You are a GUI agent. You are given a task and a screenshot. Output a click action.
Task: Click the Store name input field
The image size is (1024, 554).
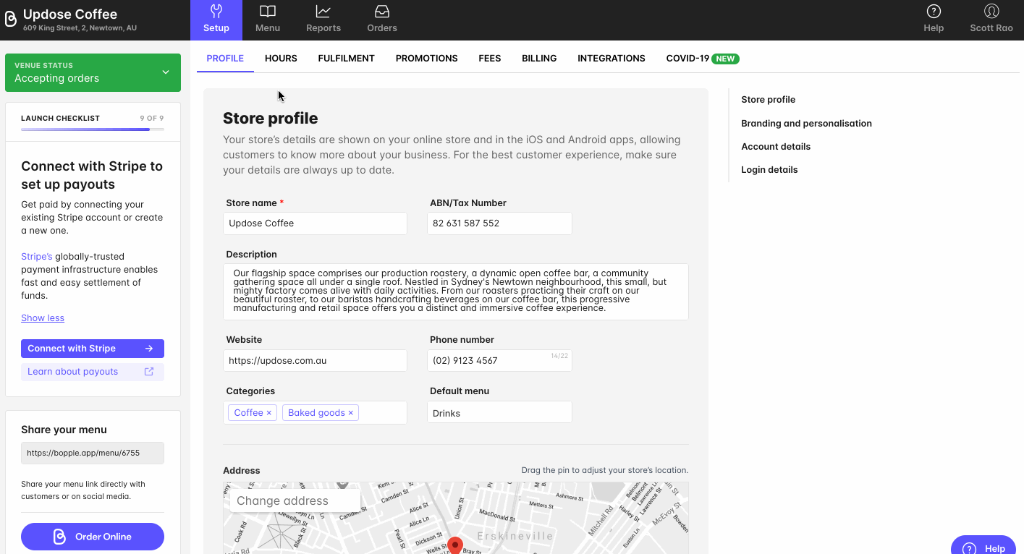tap(315, 223)
